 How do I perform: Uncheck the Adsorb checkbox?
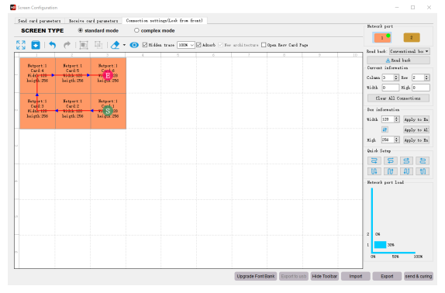198,45
